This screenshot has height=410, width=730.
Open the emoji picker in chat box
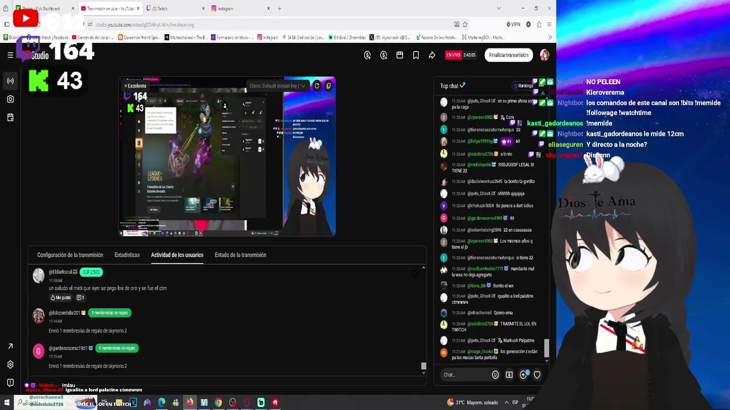[495, 375]
